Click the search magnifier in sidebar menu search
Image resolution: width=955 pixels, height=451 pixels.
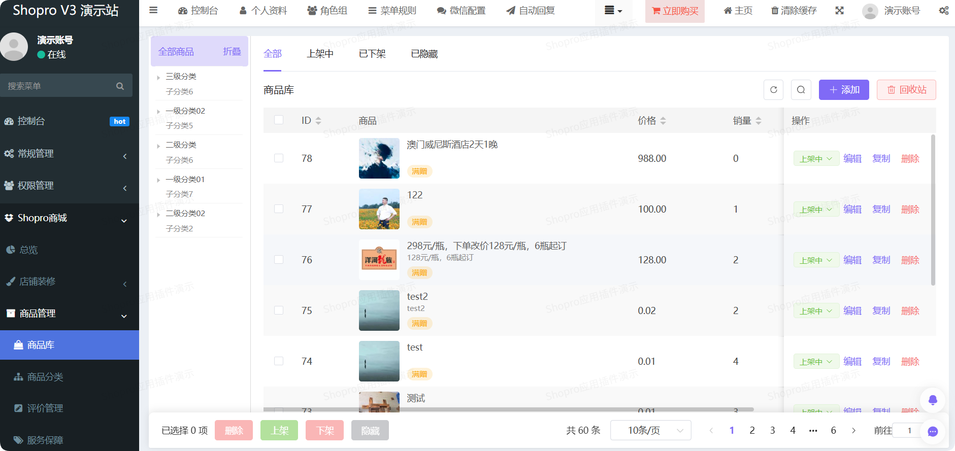click(x=120, y=86)
